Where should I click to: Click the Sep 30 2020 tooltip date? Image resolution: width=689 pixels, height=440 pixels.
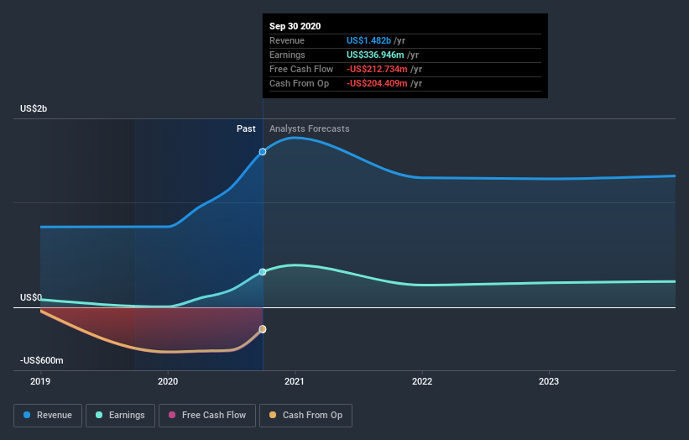(x=295, y=26)
